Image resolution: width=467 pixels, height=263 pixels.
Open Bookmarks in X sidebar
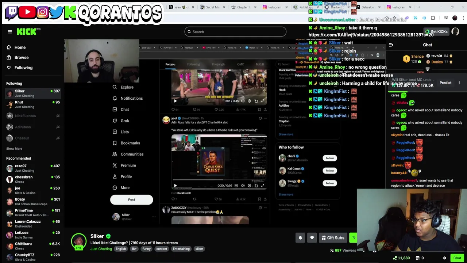126,143
